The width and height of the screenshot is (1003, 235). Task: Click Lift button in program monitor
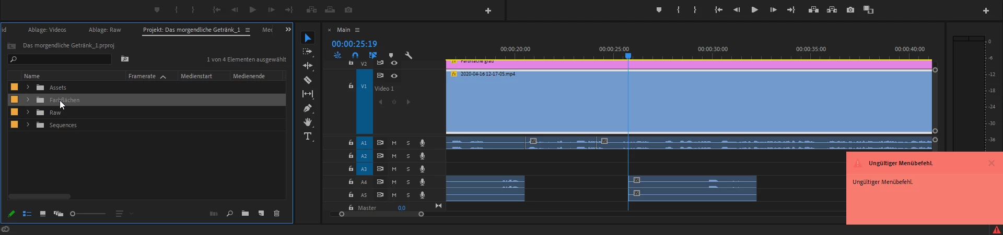tap(813, 10)
